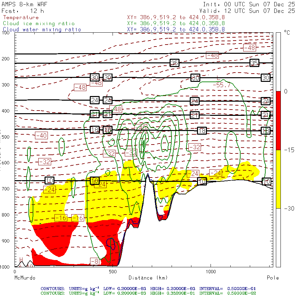Viewport: 297px width, 297px height.
Task: Click the 'Fcst: 12 h' forecast label
Action: pos(23,11)
